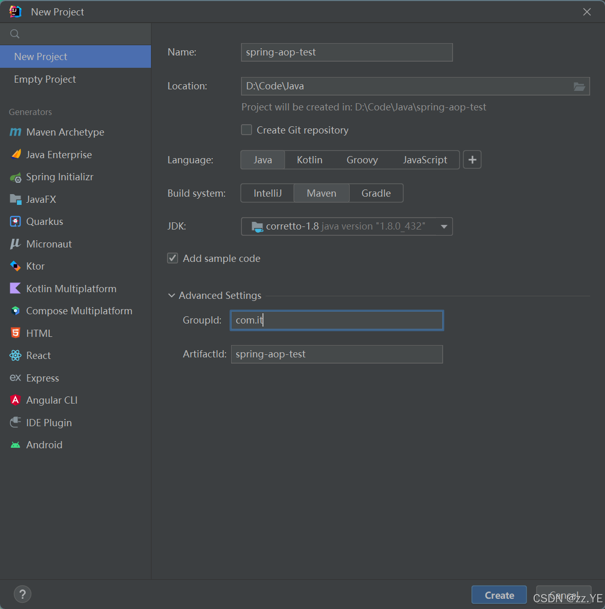Click the HTML5 shield icon
Viewport: 605px width, 609px height.
point(15,333)
